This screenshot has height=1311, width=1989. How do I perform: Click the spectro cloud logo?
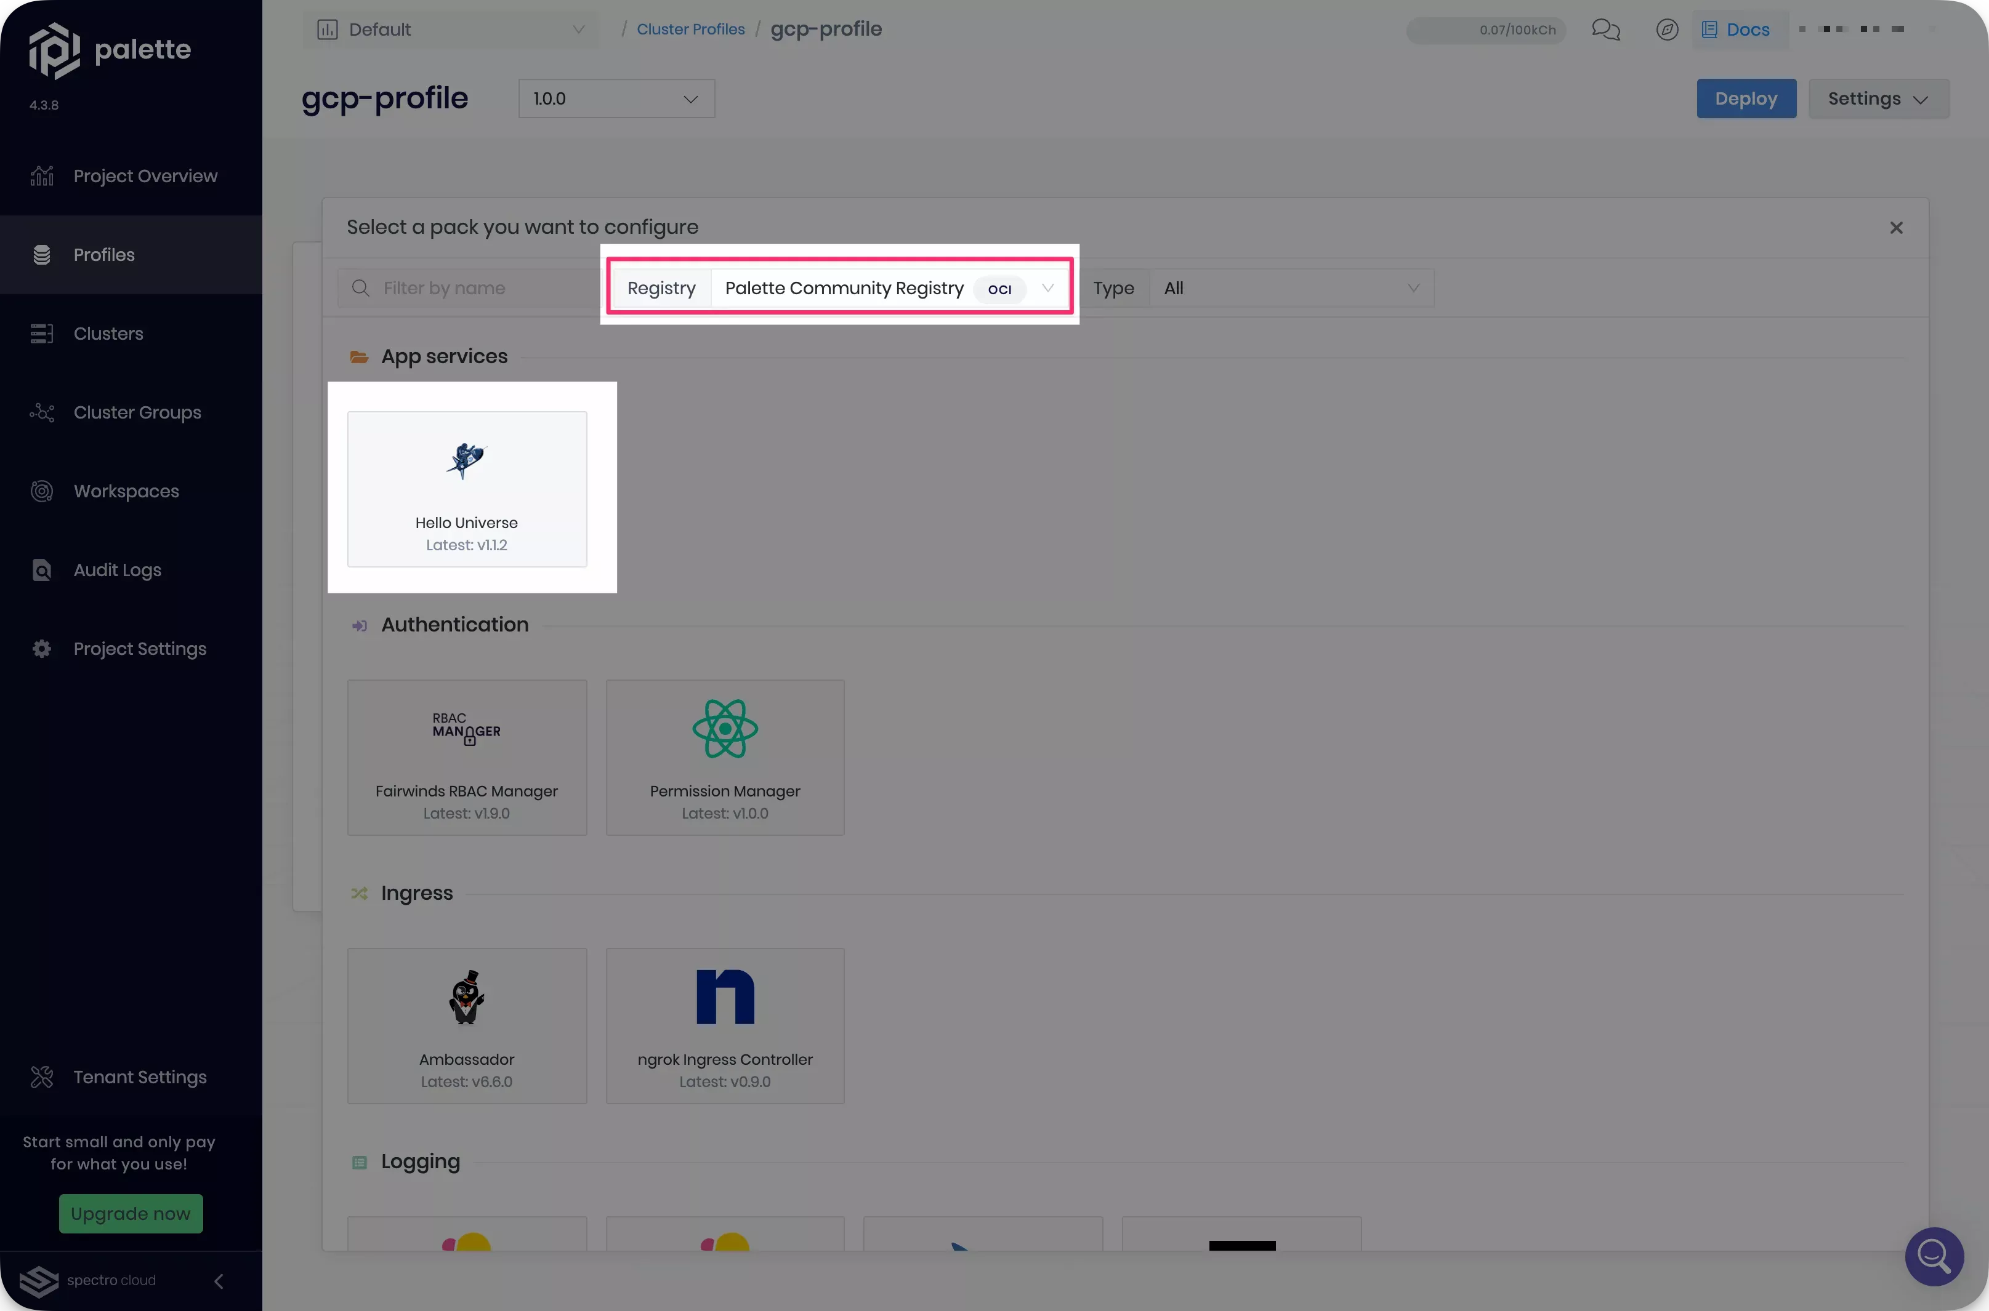(x=88, y=1280)
